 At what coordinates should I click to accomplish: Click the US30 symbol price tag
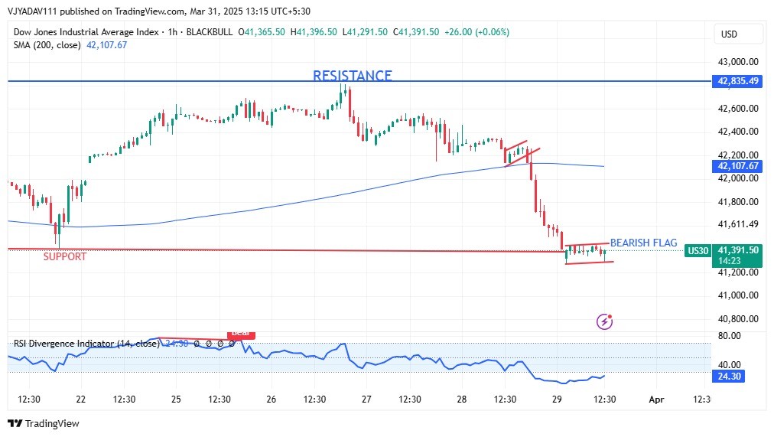697,250
